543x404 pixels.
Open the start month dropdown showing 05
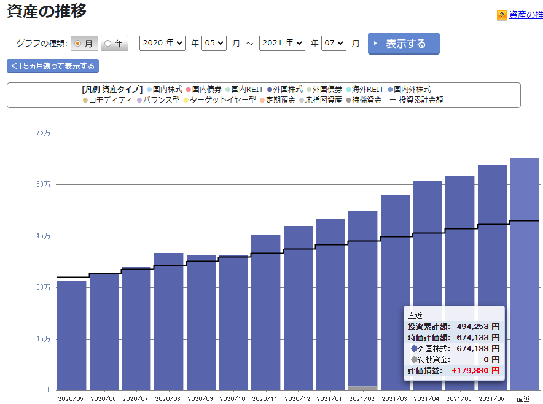click(214, 43)
